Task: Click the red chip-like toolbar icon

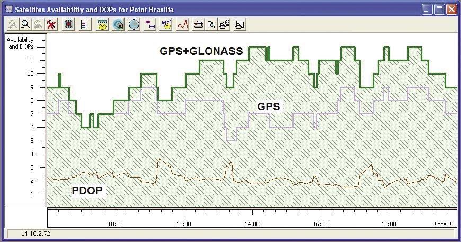Action: pyautogui.click(x=68, y=24)
